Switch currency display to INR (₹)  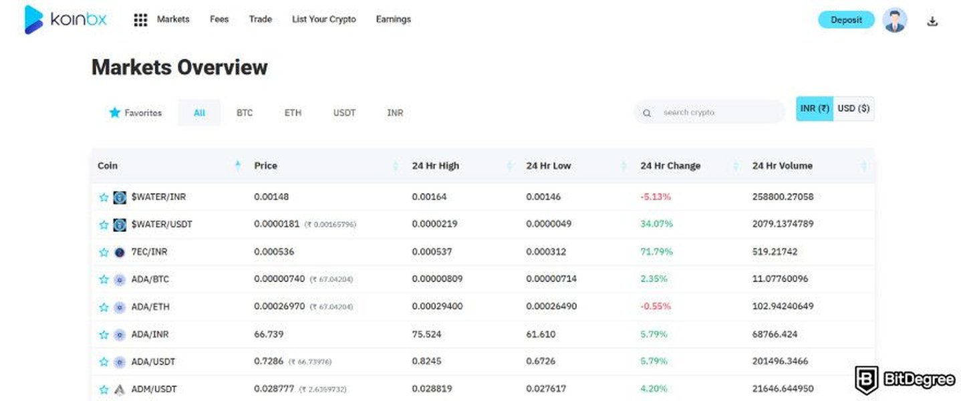click(x=815, y=108)
